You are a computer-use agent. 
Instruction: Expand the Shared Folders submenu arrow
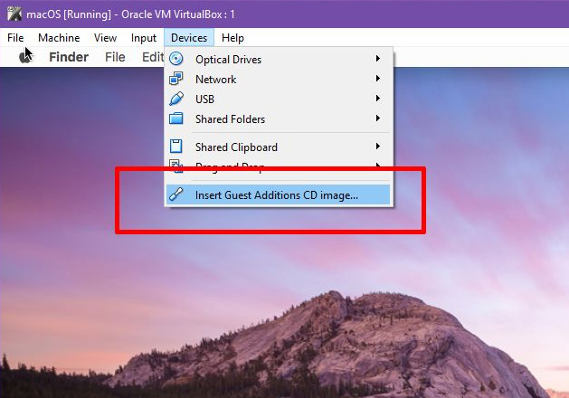pyautogui.click(x=378, y=118)
